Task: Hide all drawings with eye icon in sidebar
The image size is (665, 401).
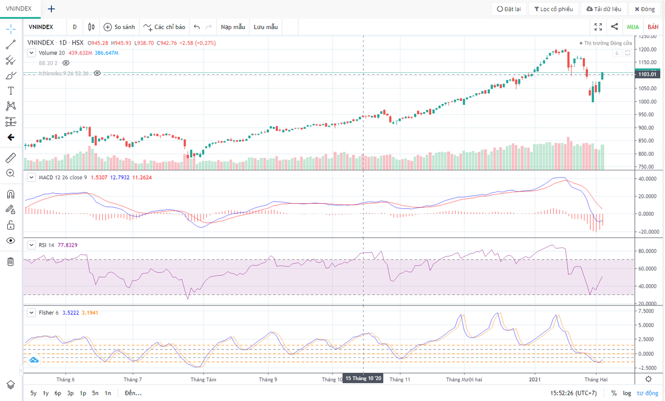Action: (x=10, y=240)
